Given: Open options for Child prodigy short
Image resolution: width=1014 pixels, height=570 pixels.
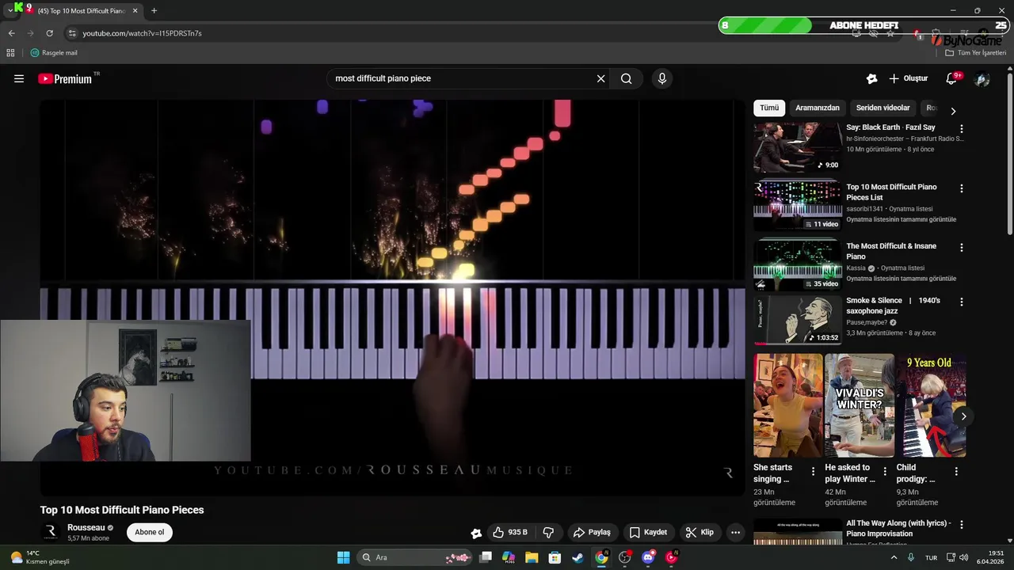Looking at the screenshot, I should (955, 471).
